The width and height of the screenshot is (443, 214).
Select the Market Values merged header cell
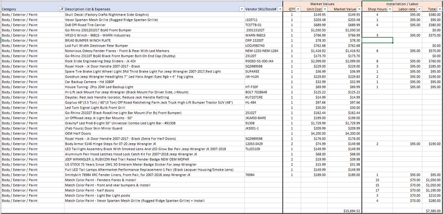[323, 4]
